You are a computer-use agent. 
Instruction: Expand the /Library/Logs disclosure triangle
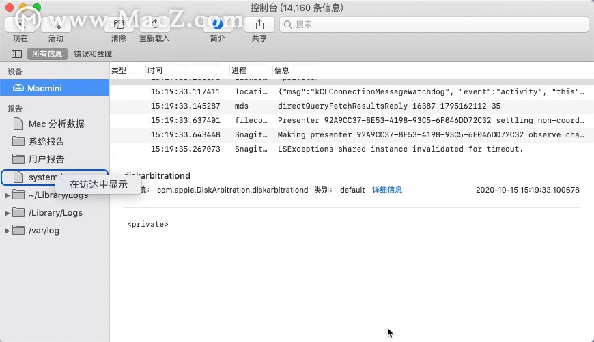(7, 213)
